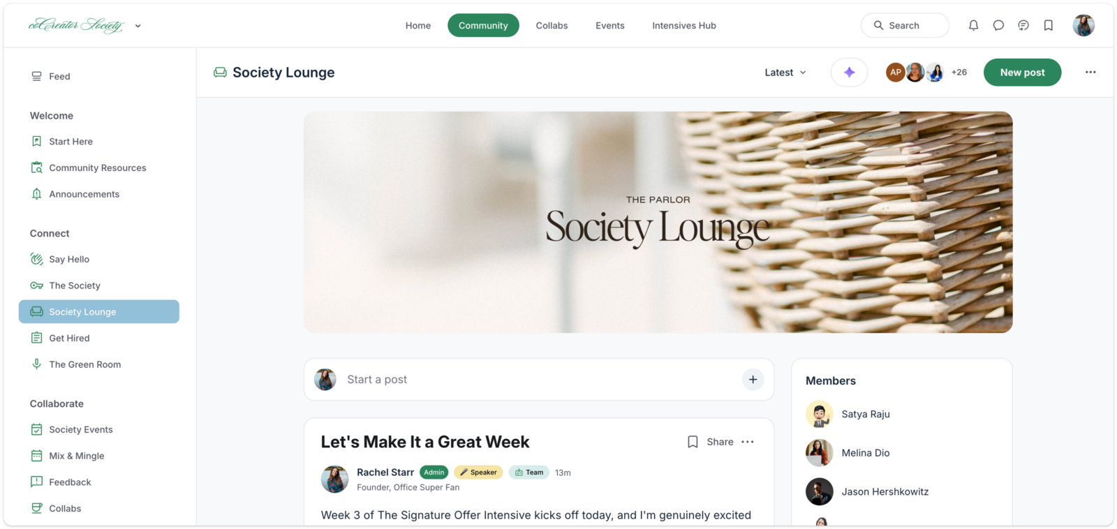Viewport: 1117px width, 529px height.
Task: Bookmark the Let's Make It a Great Week post
Action: tap(693, 442)
